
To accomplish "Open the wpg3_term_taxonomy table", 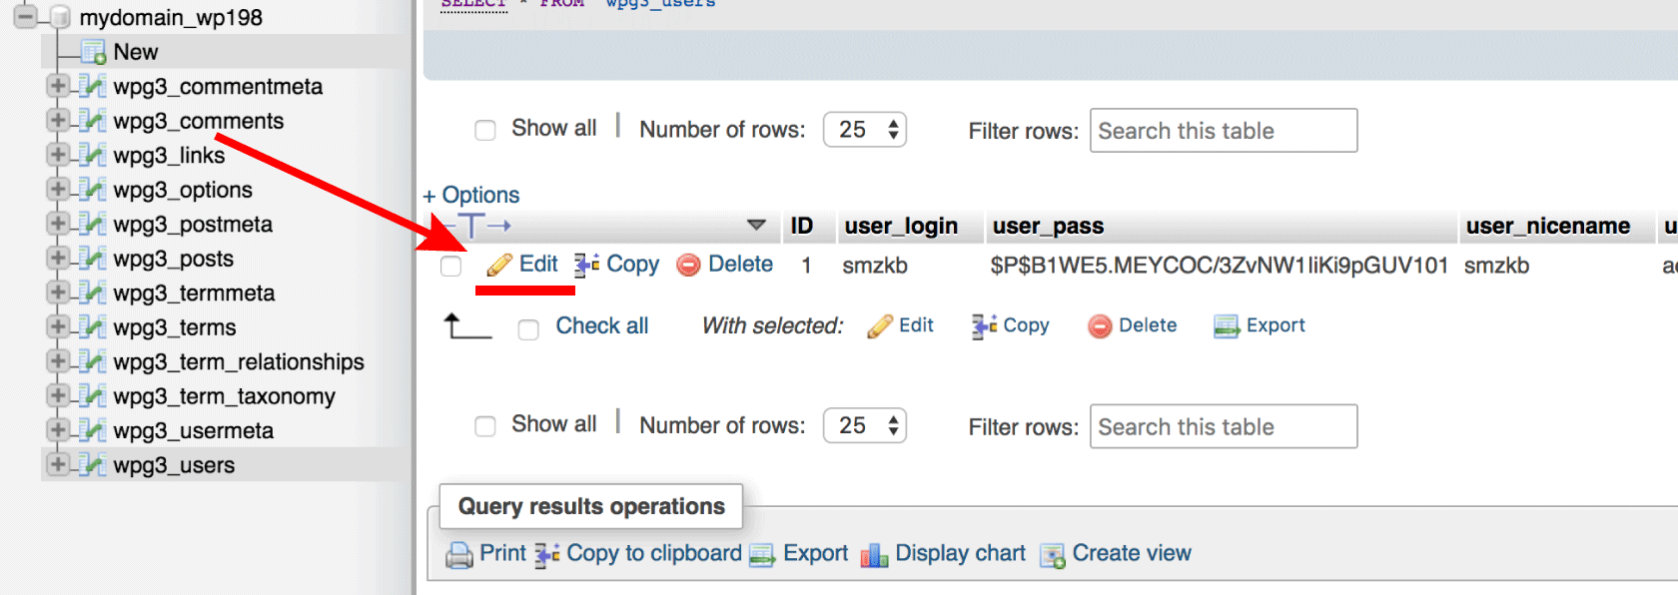I will [225, 396].
